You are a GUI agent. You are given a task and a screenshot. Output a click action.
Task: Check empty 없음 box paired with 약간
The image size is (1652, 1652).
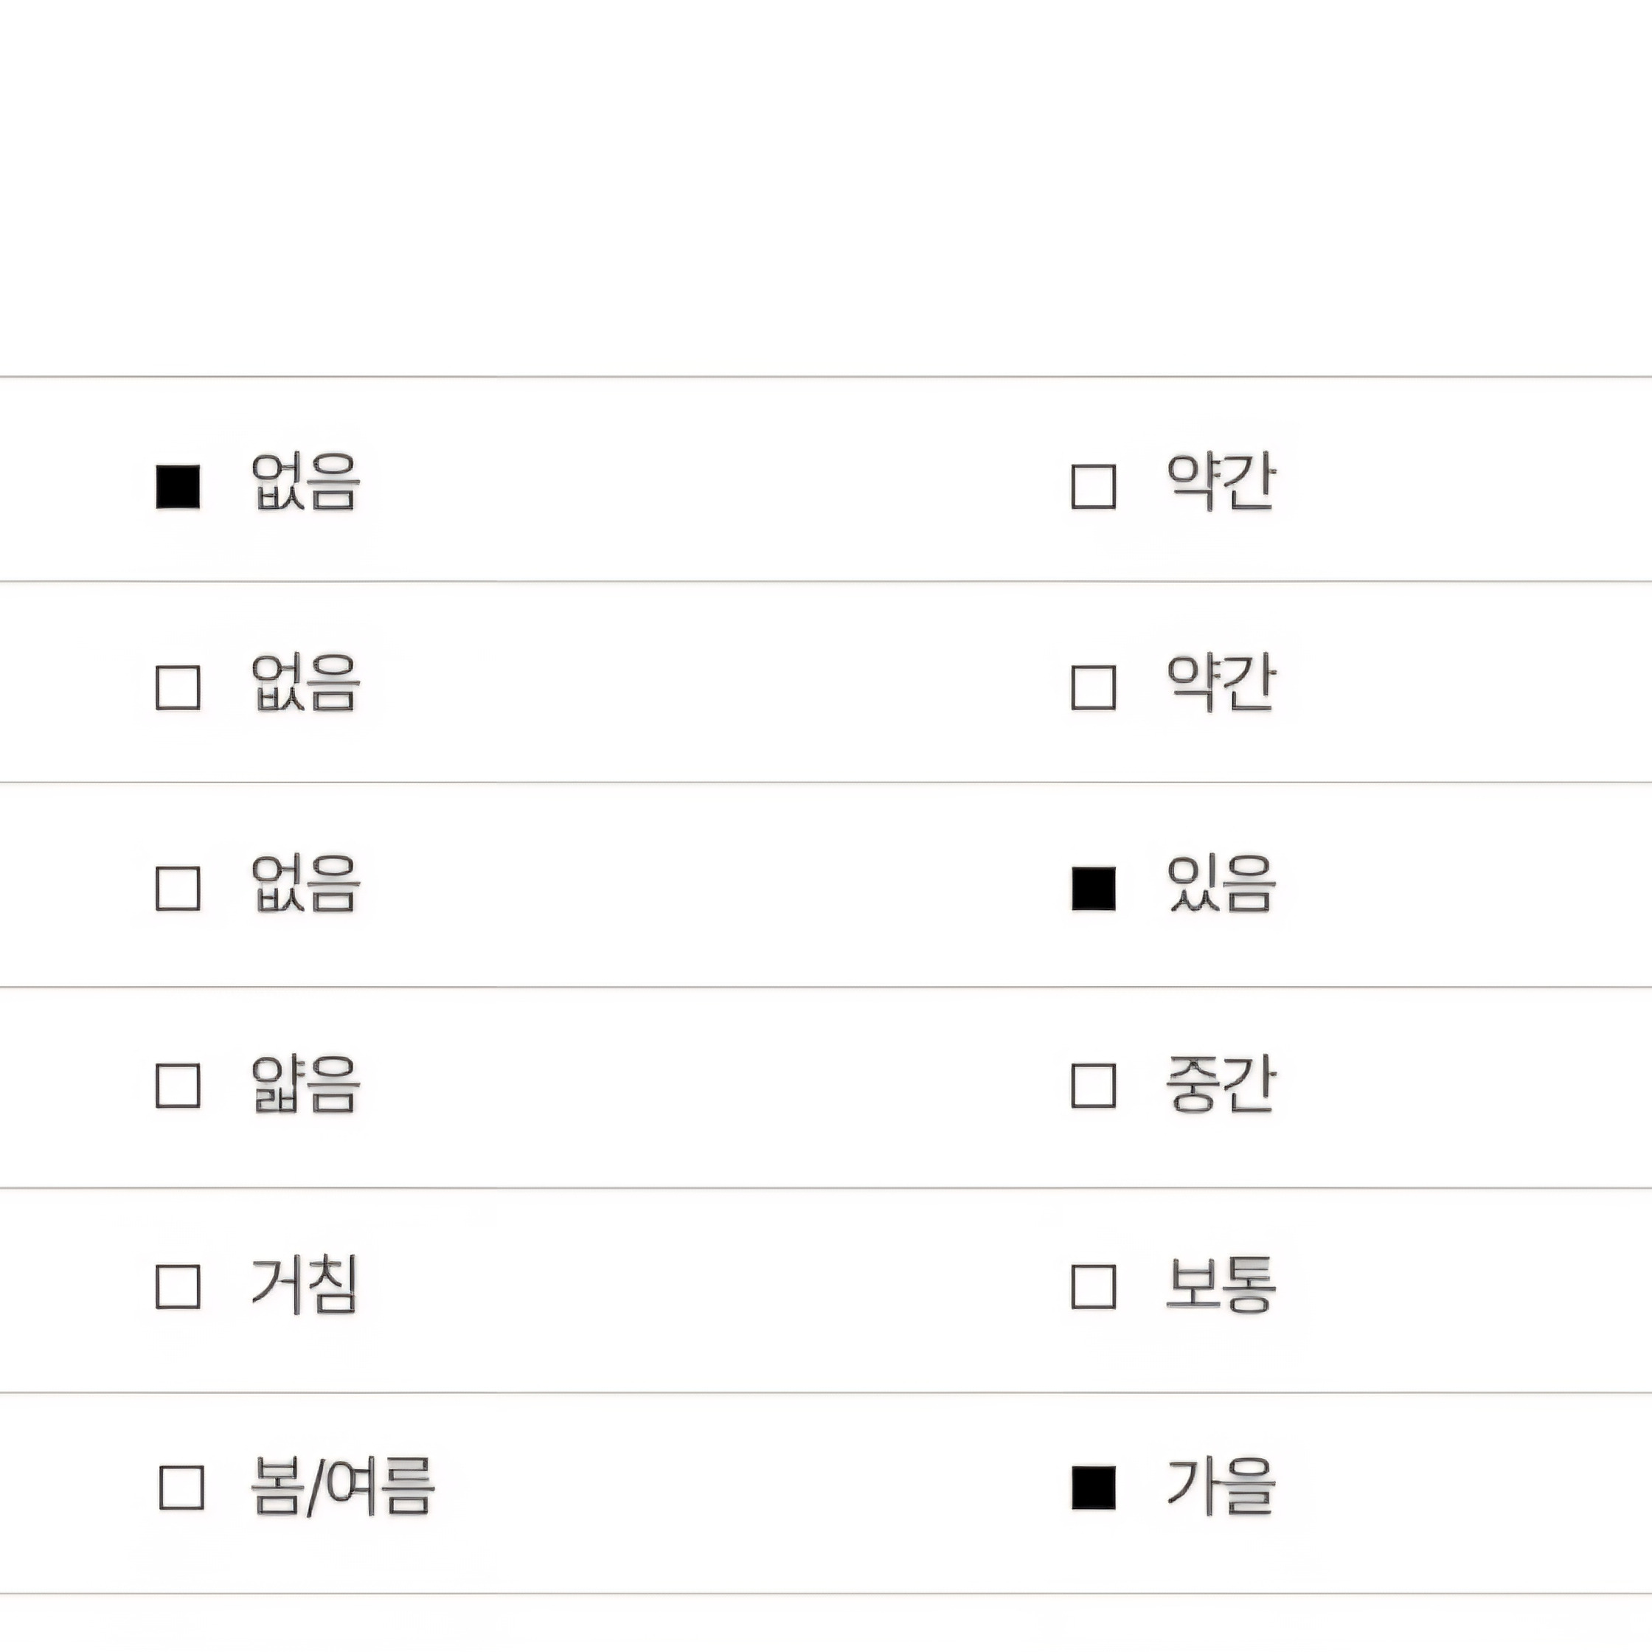click(178, 687)
